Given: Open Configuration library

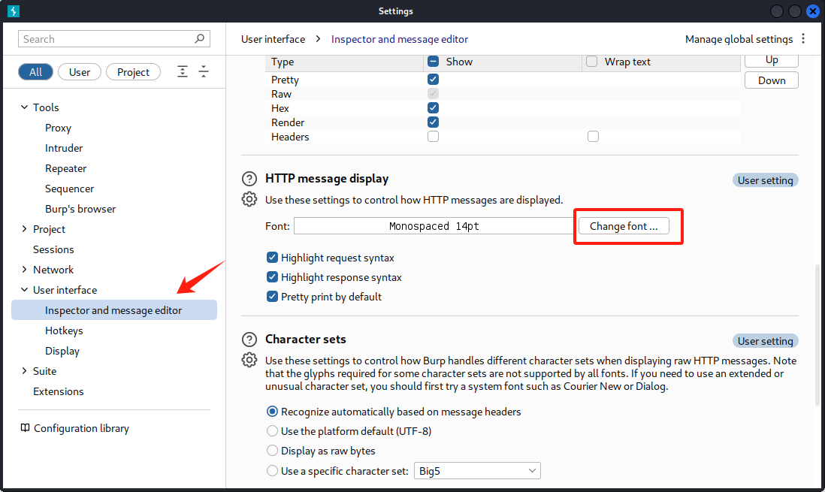Looking at the screenshot, I should pos(81,428).
